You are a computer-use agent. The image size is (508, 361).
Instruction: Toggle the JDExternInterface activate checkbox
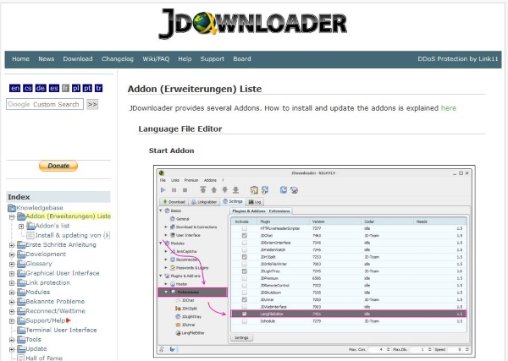(245, 243)
